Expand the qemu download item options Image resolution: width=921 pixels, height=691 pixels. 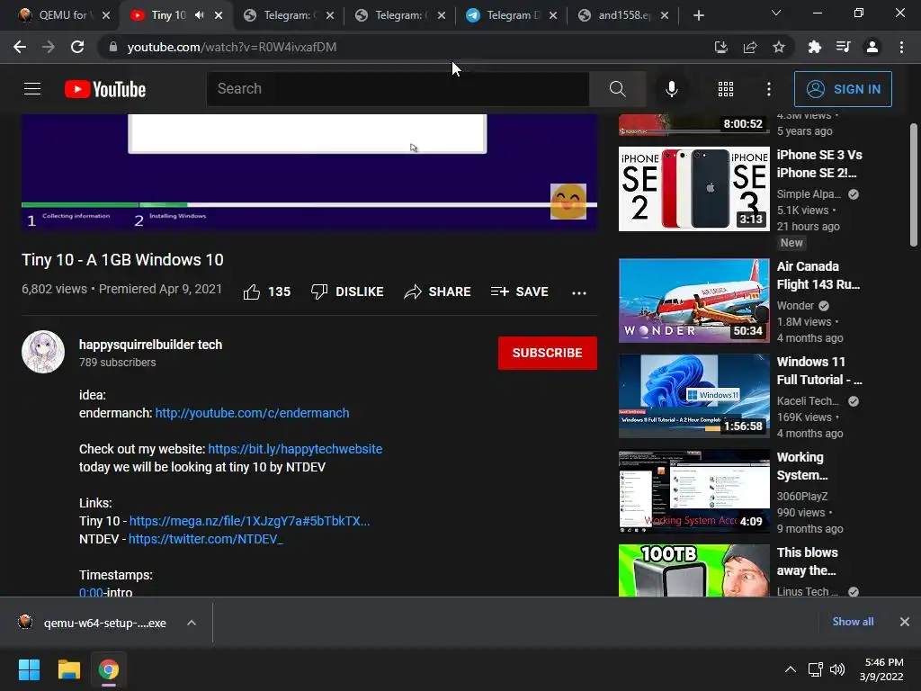(x=192, y=623)
